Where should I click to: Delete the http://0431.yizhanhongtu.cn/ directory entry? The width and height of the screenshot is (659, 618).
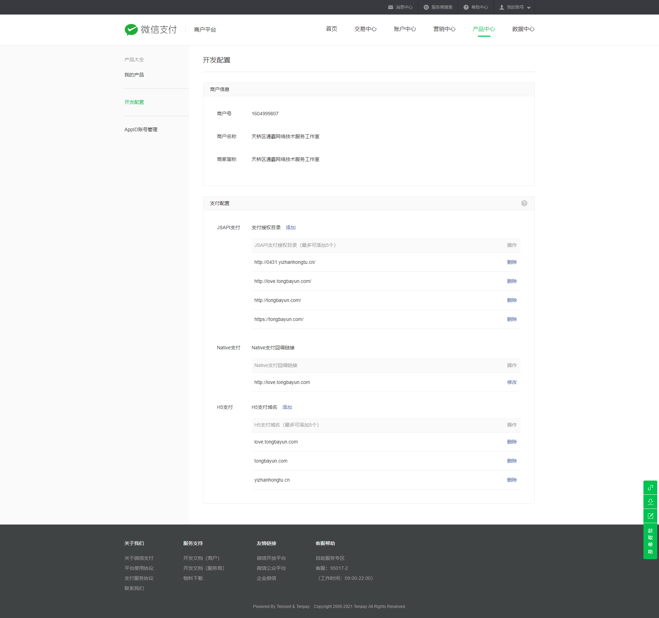coord(511,262)
